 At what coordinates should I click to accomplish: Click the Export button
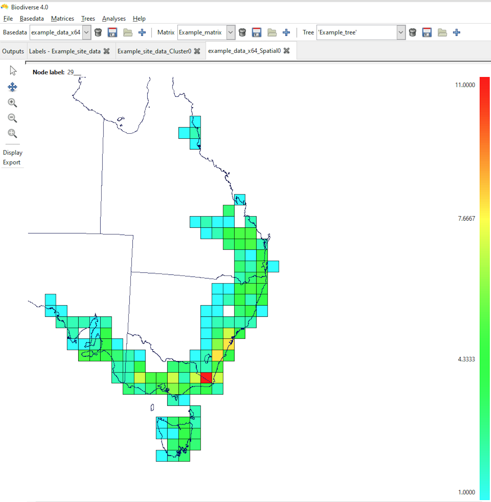tap(12, 162)
